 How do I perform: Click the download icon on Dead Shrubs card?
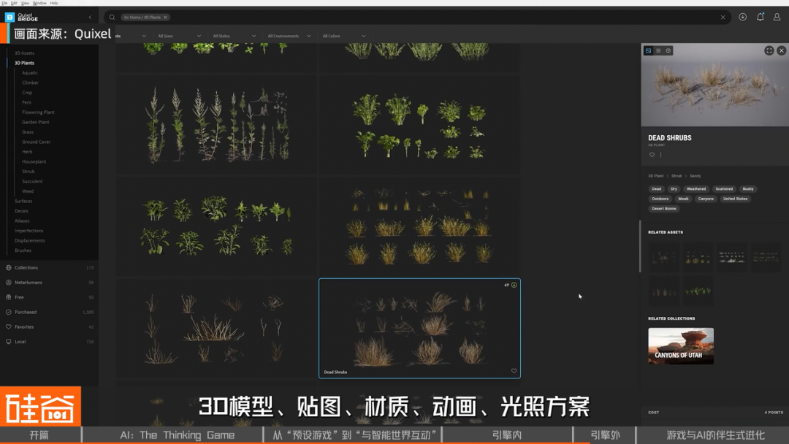(514, 285)
